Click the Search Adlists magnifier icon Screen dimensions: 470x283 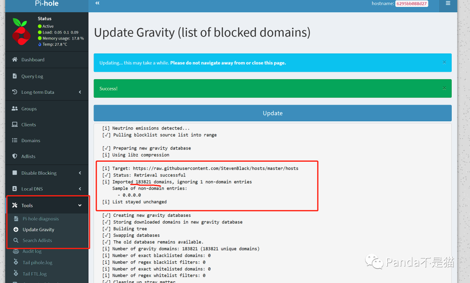click(16, 240)
